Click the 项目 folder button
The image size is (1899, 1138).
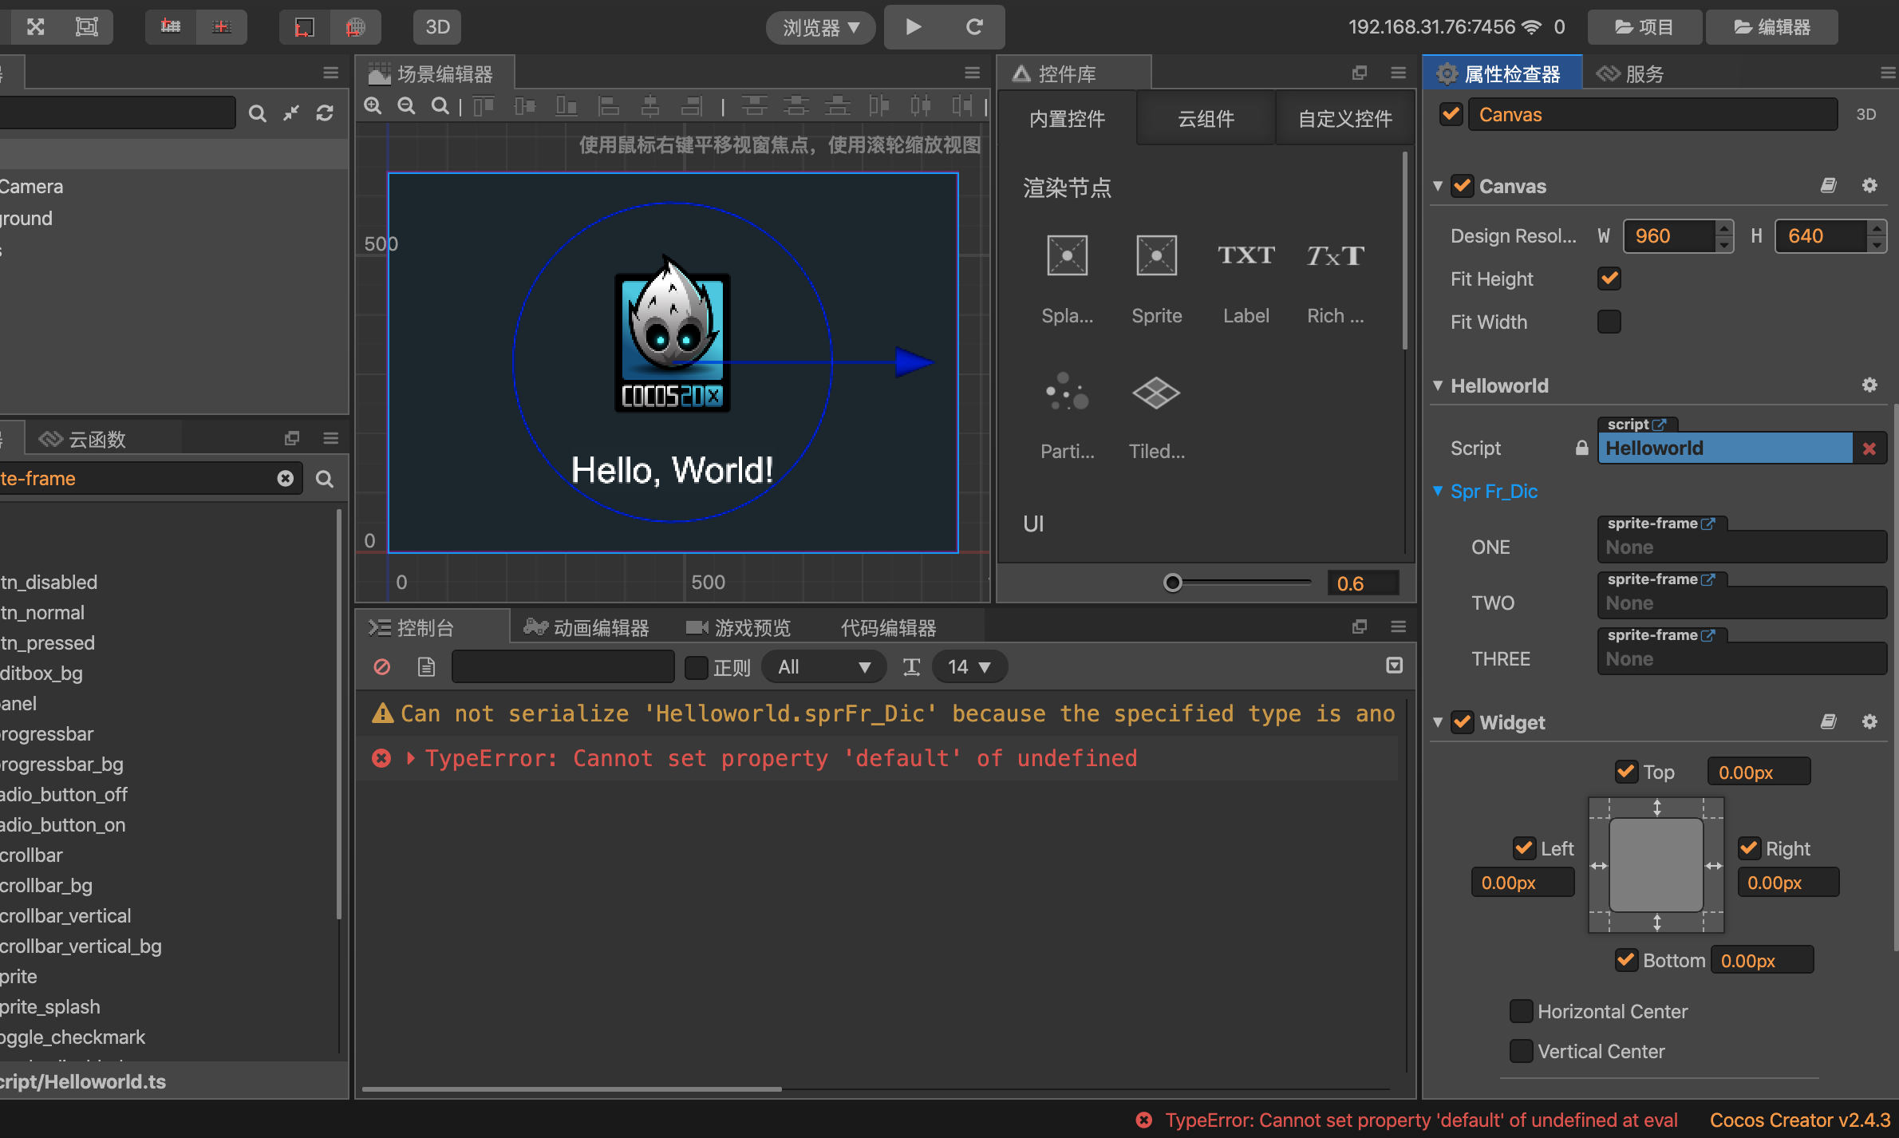[x=1644, y=27]
